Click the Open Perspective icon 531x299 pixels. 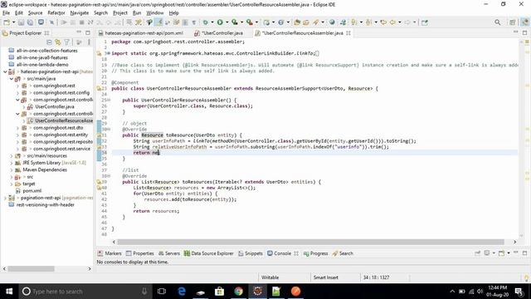513,22
